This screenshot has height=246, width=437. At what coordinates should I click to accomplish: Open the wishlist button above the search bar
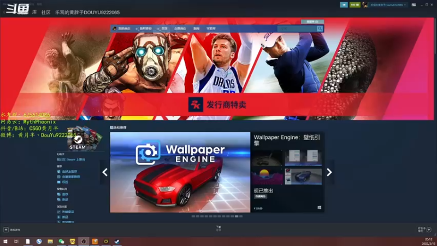[312, 21]
